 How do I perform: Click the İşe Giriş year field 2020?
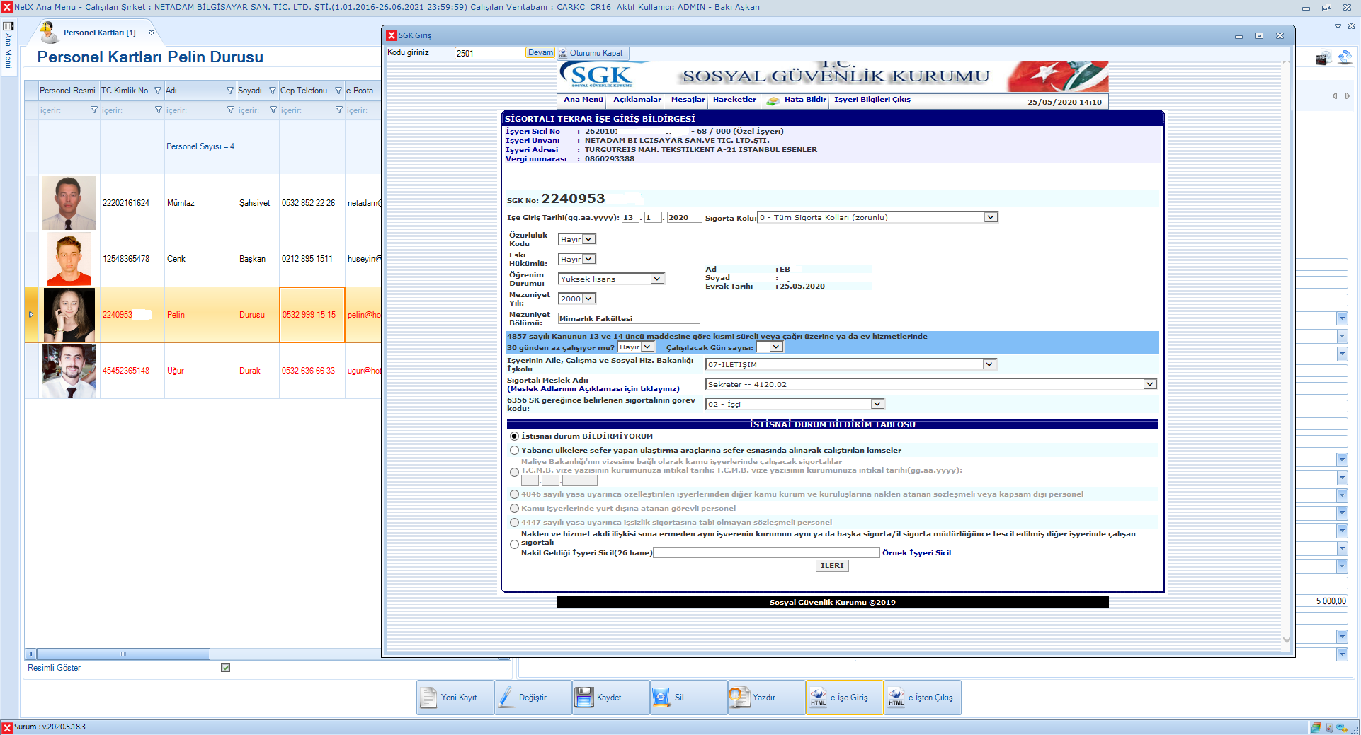(684, 217)
